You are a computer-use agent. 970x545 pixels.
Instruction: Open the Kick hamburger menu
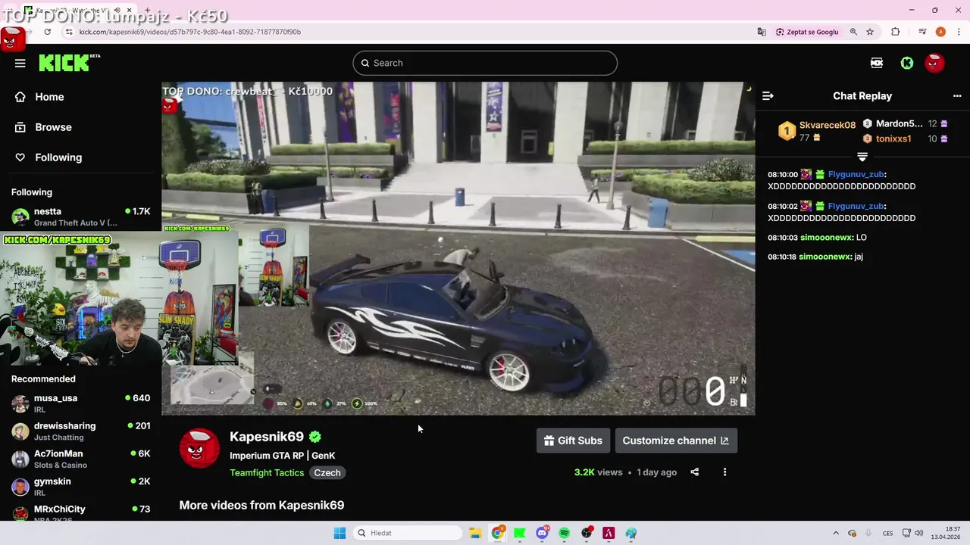20,63
